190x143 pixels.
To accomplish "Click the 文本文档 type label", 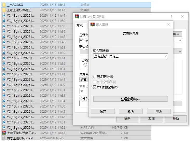I will point(86,138).
